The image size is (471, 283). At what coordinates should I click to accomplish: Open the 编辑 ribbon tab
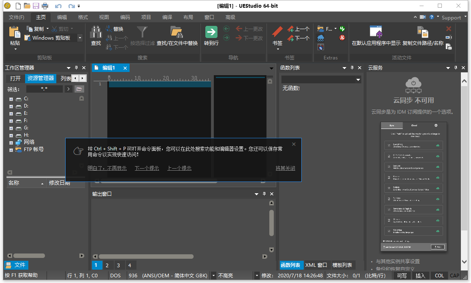(x=62, y=17)
